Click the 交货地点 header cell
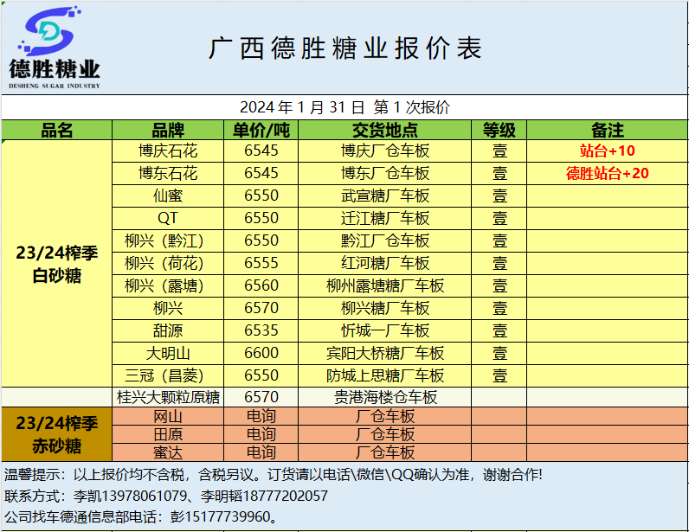 pos(385,131)
